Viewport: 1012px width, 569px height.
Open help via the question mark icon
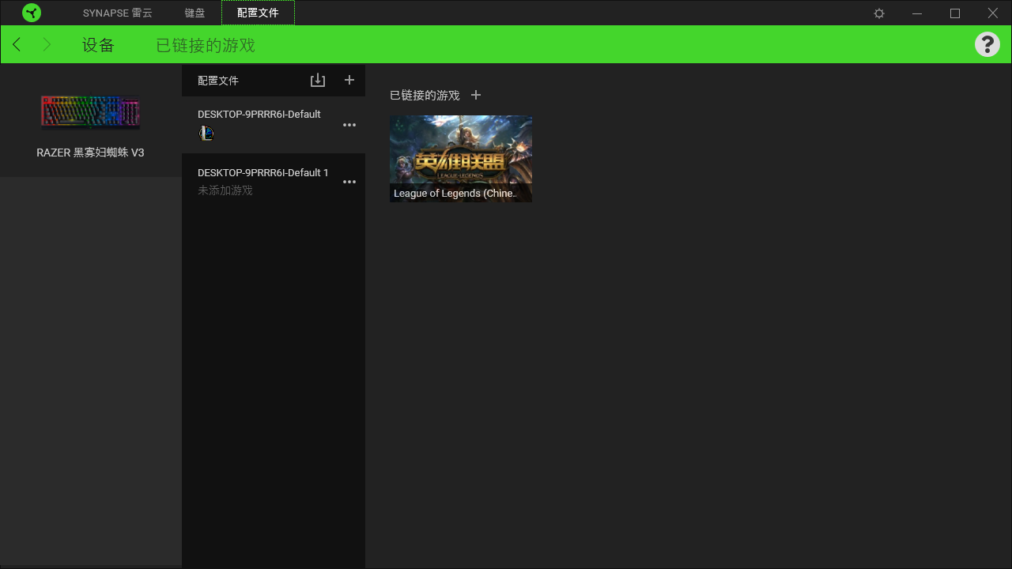(x=987, y=44)
